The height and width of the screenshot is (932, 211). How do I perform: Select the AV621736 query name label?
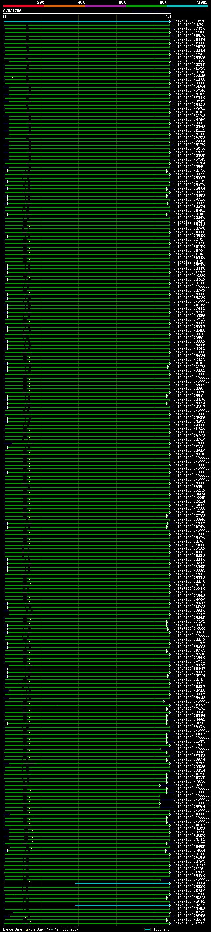pyautogui.click(x=12, y=11)
